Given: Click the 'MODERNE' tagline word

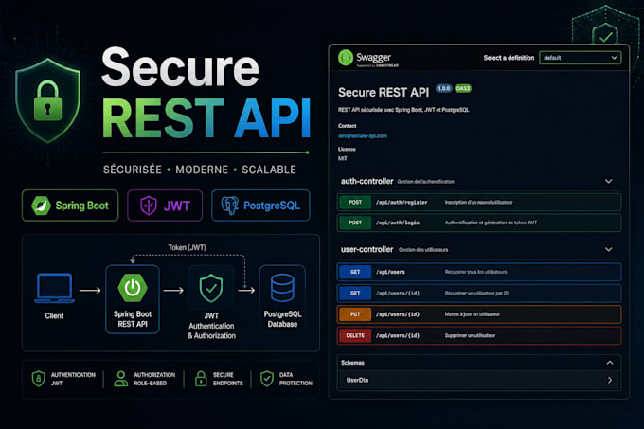Looking at the screenshot, I should [x=202, y=170].
